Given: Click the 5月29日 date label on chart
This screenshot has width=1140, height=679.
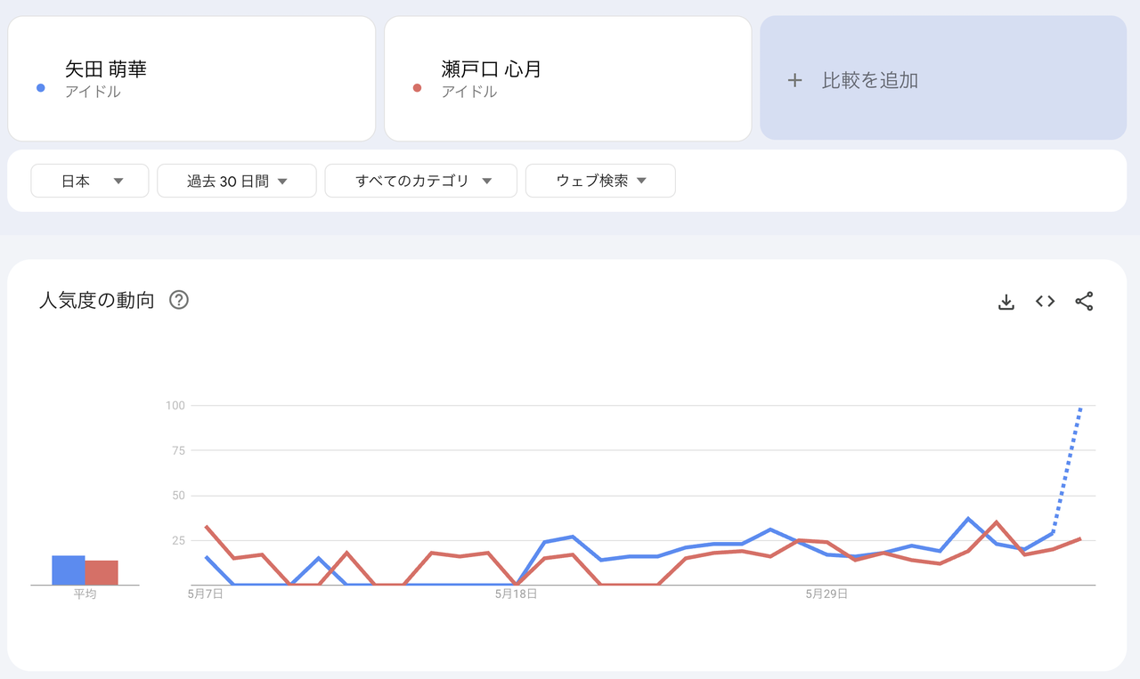Looking at the screenshot, I should click(826, 594).
